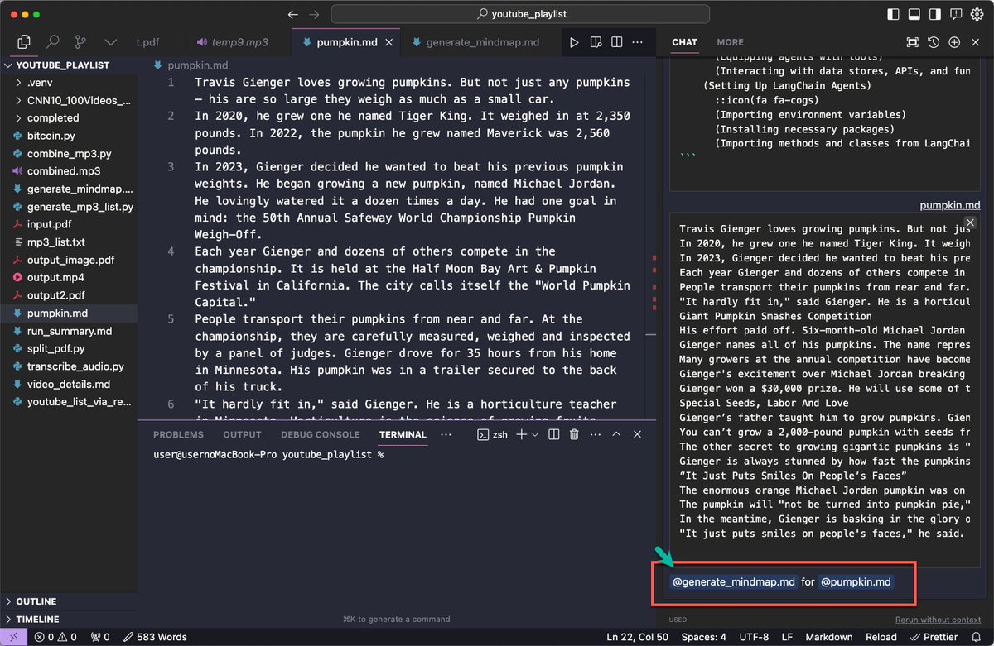Open the Source Control branch icon

(x=81, y=41)
